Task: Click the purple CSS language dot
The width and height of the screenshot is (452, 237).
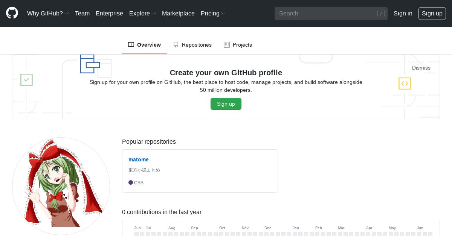Action: point(131,182)
